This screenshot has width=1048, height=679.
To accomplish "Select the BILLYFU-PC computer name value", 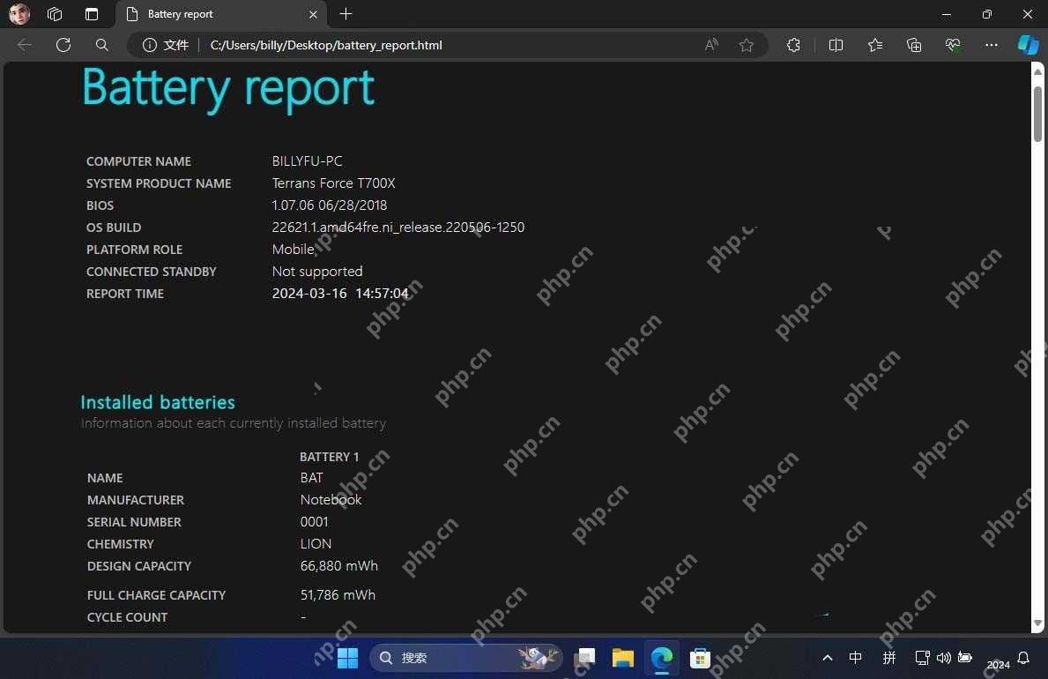I will point(307,161).
